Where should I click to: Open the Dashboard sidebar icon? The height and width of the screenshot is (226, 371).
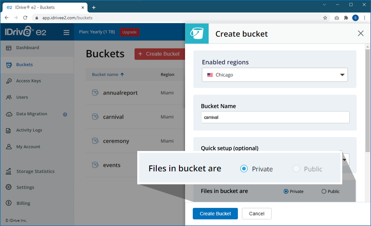pyautogui.click(x=8, y=48)
